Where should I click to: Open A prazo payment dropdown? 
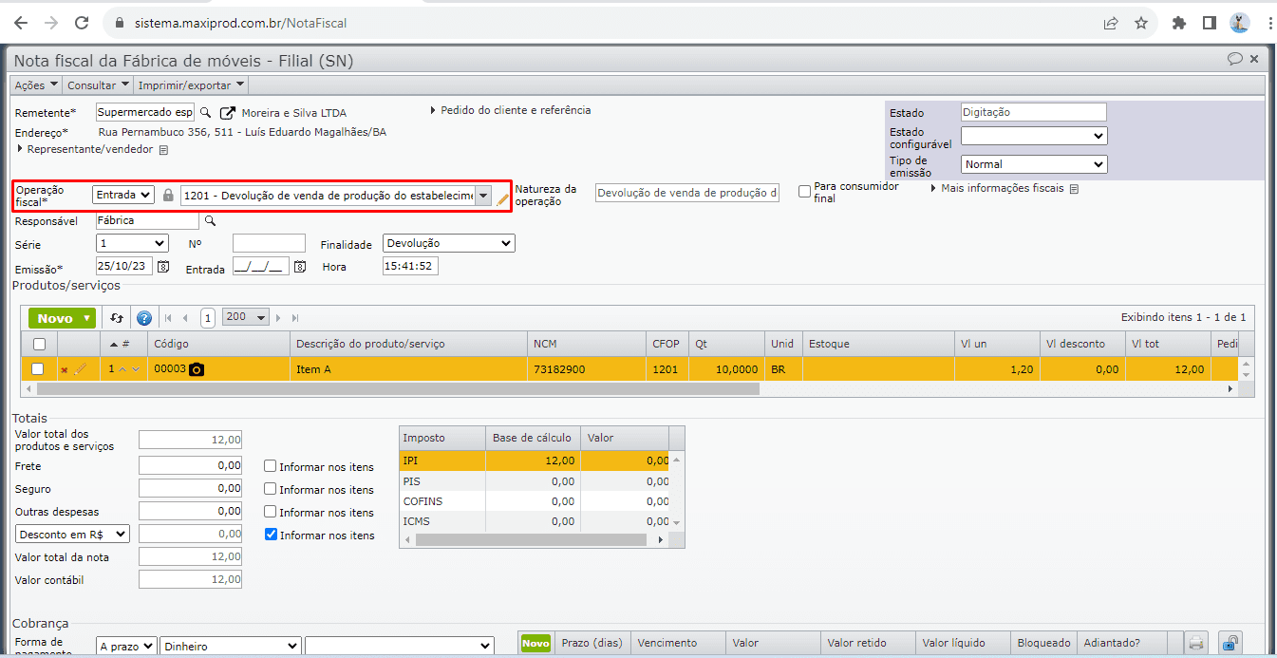point(126,647)
